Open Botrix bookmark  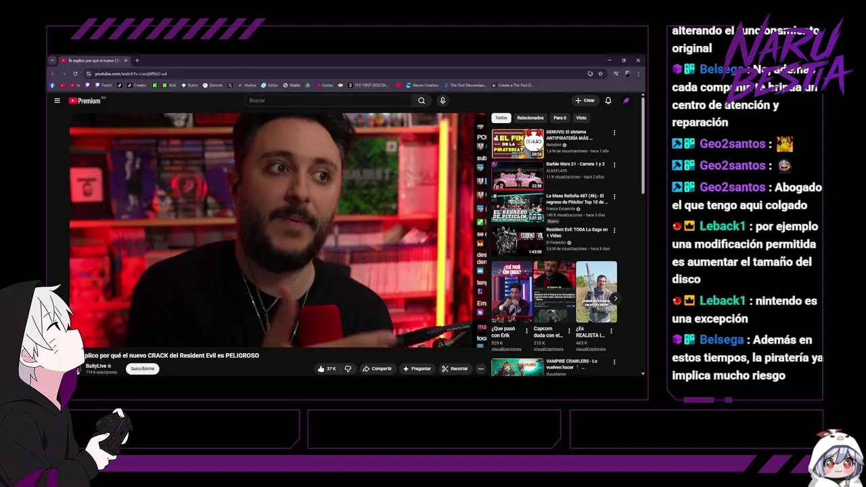(x=189, y=85)
